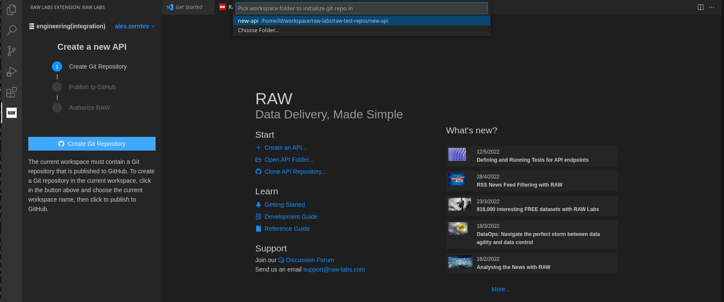Open Run and Debug view
724x302 pixels.
pos(12,72)
